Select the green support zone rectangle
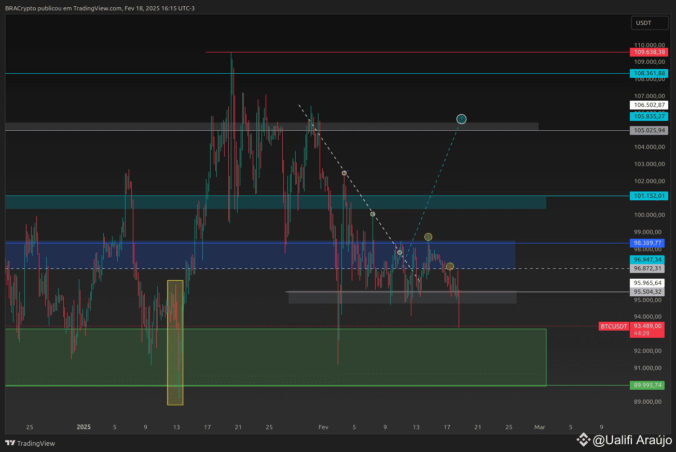 [x=276, y=357]
